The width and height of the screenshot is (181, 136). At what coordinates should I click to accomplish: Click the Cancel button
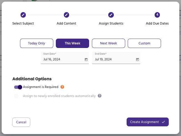[21, 122]
